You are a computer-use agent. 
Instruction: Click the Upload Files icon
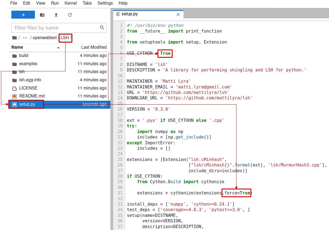[56, 15]
